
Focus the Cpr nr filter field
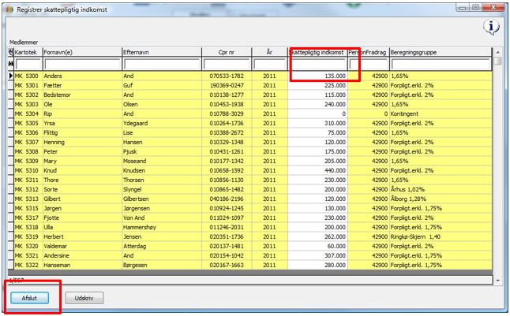click(x=227, y=65)
